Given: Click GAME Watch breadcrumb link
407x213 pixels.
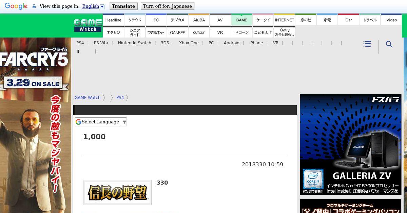Looking at the screenshot, I should click(x=88, y=98).
